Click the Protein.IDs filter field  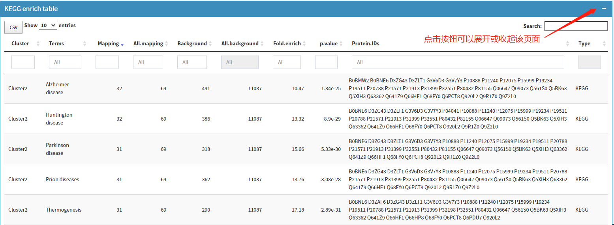tap(458, 62)
